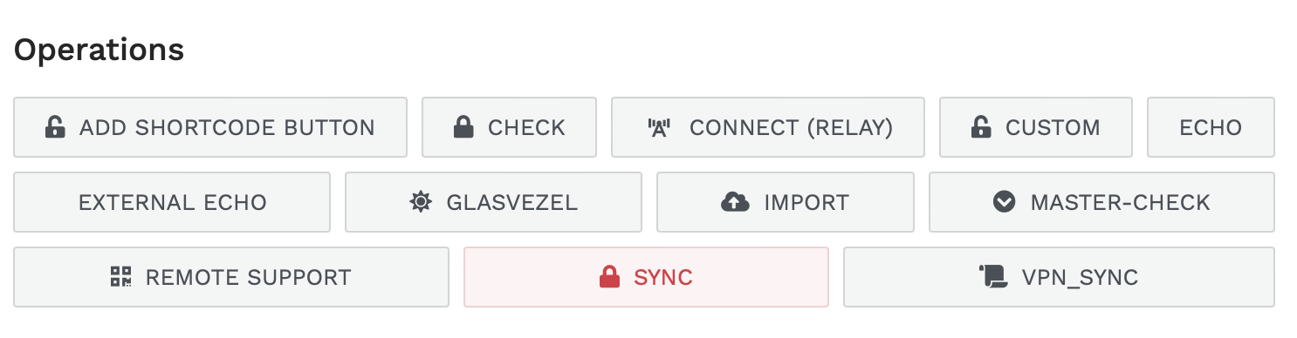Run the ECHO operation
Viewport: 1297px width, 338px height.
tap(1211, 127)
